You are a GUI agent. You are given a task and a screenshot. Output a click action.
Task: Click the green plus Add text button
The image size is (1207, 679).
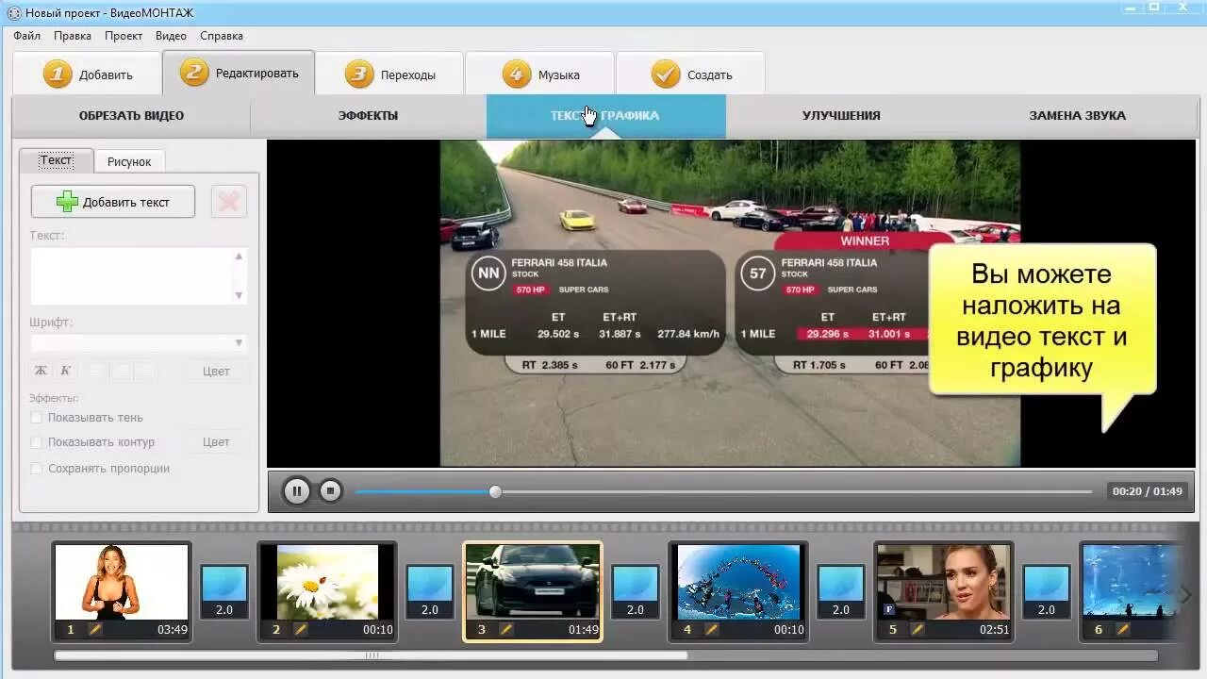pos(113,202)
